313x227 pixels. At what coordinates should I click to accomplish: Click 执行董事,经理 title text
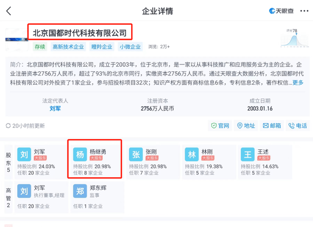pos(49,195)
